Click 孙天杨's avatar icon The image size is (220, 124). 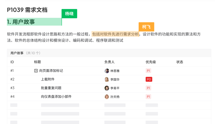(x=107, y=97)
